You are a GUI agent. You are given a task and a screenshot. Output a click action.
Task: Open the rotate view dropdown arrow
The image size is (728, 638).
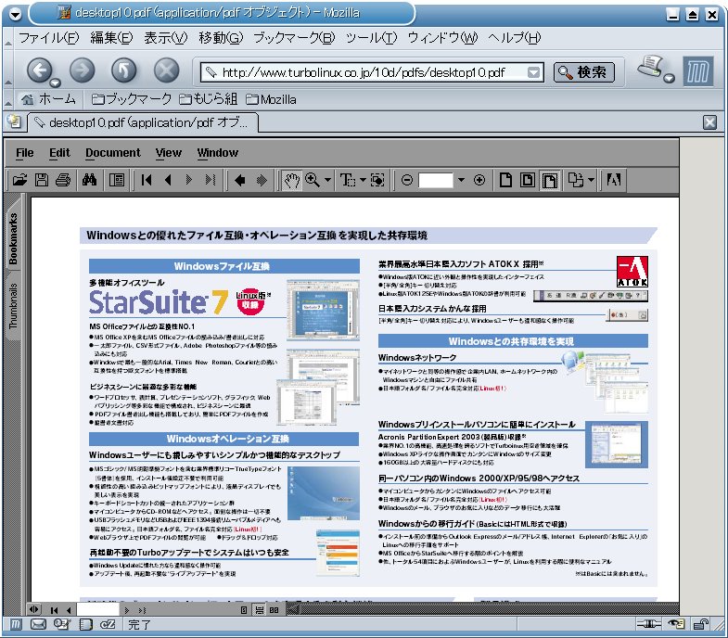pyautogui.click(x=591, y=180)
